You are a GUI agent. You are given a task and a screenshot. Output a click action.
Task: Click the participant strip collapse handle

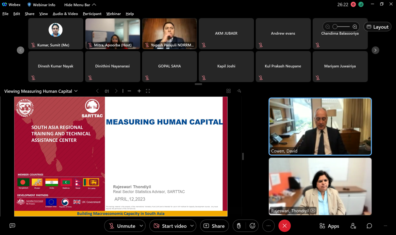point(198,84)
